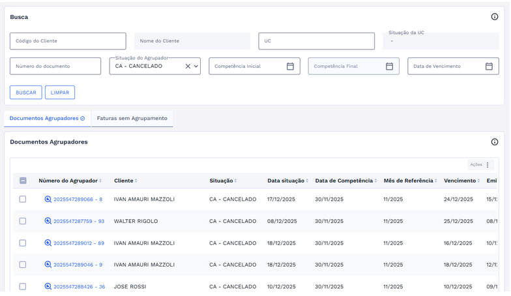Select the WALTER RIGOLO row checkbox

(23, 222)
